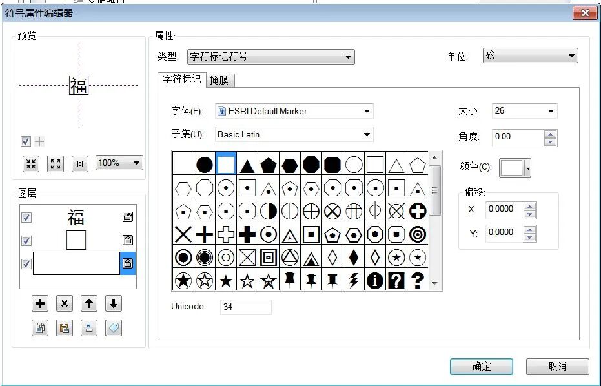Select the thin plus cross marker

point(205,234)
